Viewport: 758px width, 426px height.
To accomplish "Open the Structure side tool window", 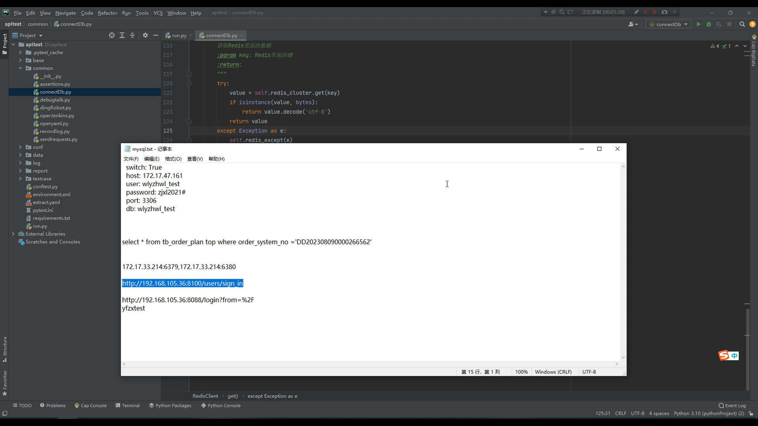I will click(5, 349).
